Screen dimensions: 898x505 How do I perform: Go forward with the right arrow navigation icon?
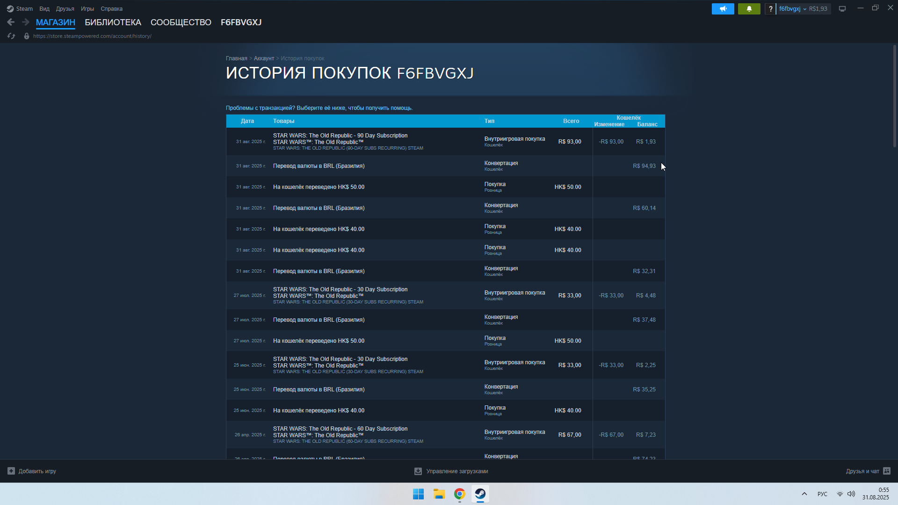click(26, 22)
